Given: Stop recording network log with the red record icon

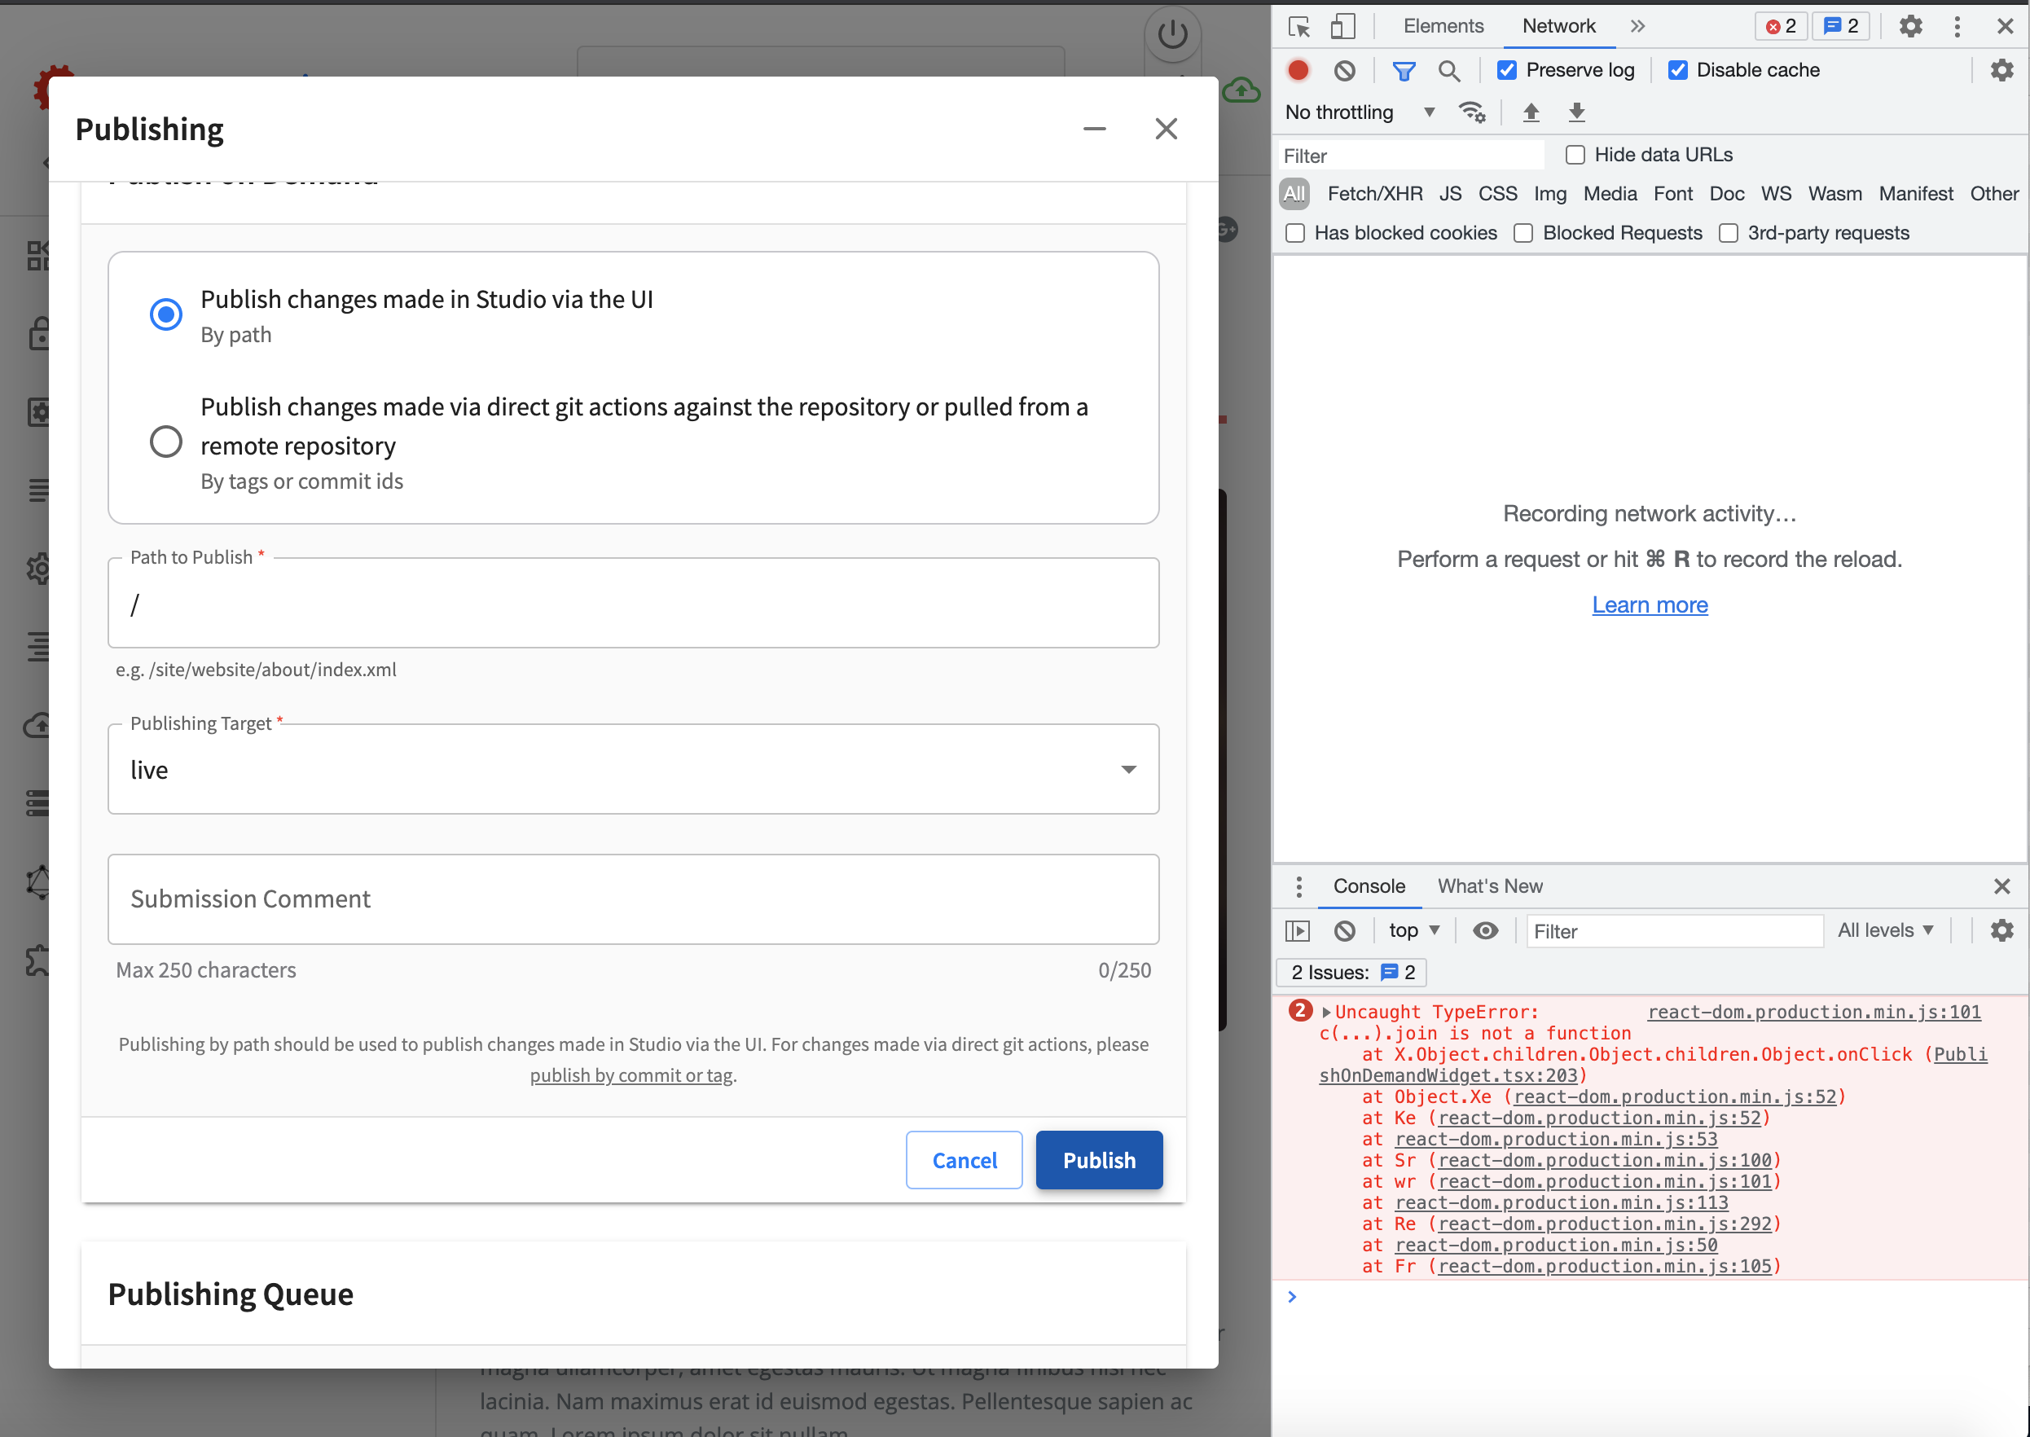Looking at the screenshot, I should [1298, 70].
